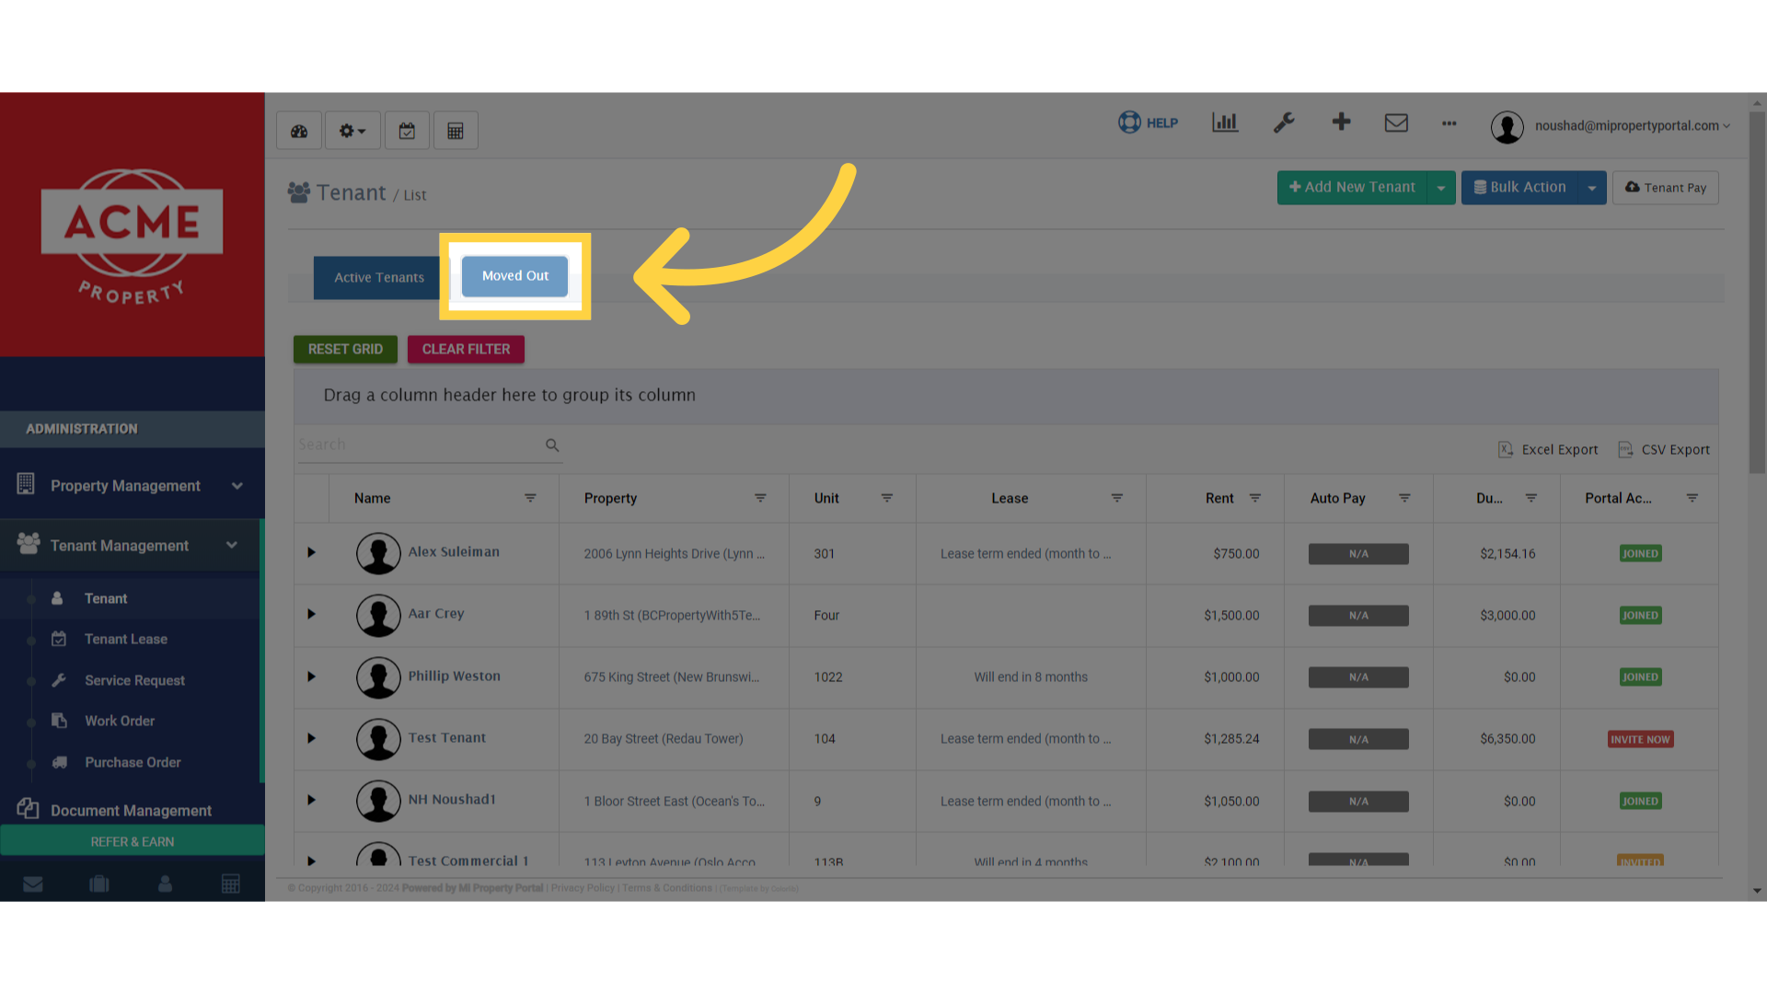Open the calendar check toolbar icon
Screen dimensions: 1767x994
point(407,131)
